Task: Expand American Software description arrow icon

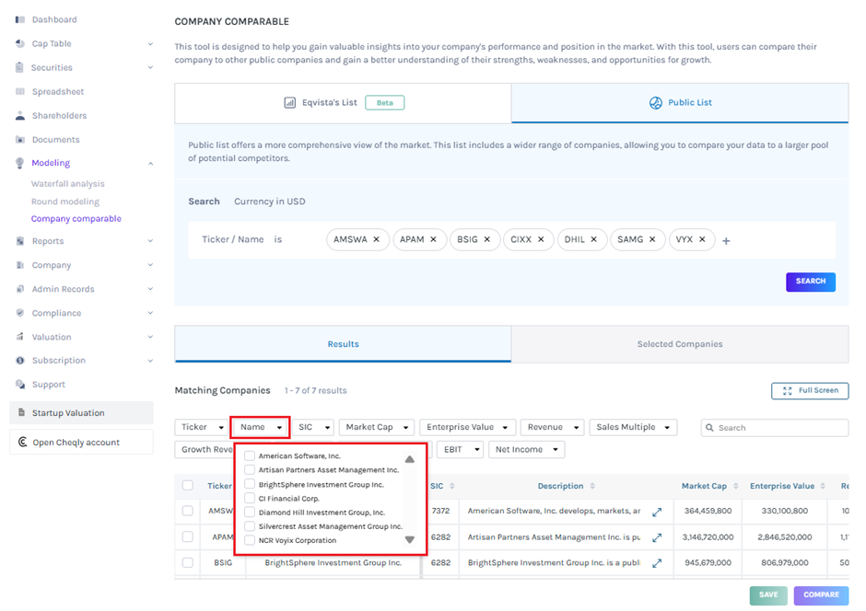Action: point(657,511)
